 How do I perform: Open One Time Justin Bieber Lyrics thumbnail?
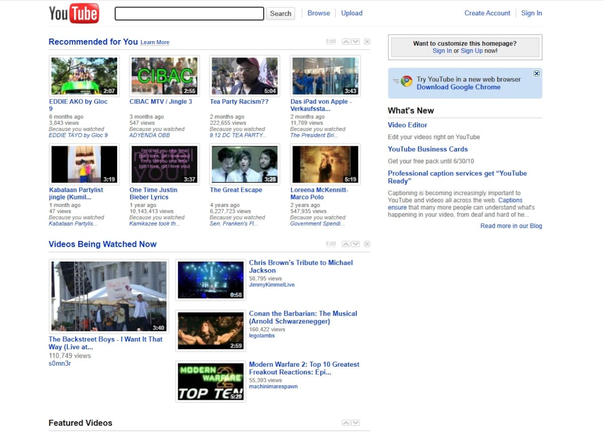click(x=165, y=164)
